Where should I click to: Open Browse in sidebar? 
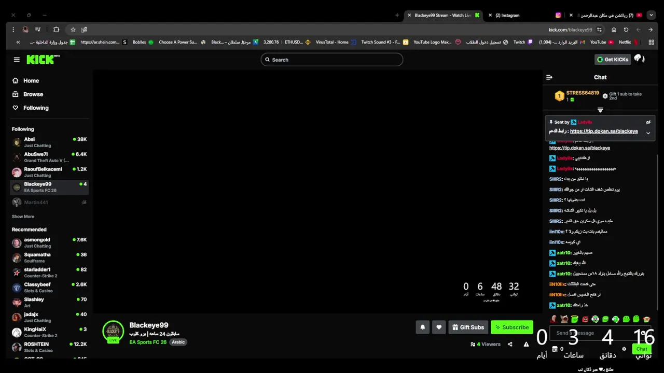[28, 94]
